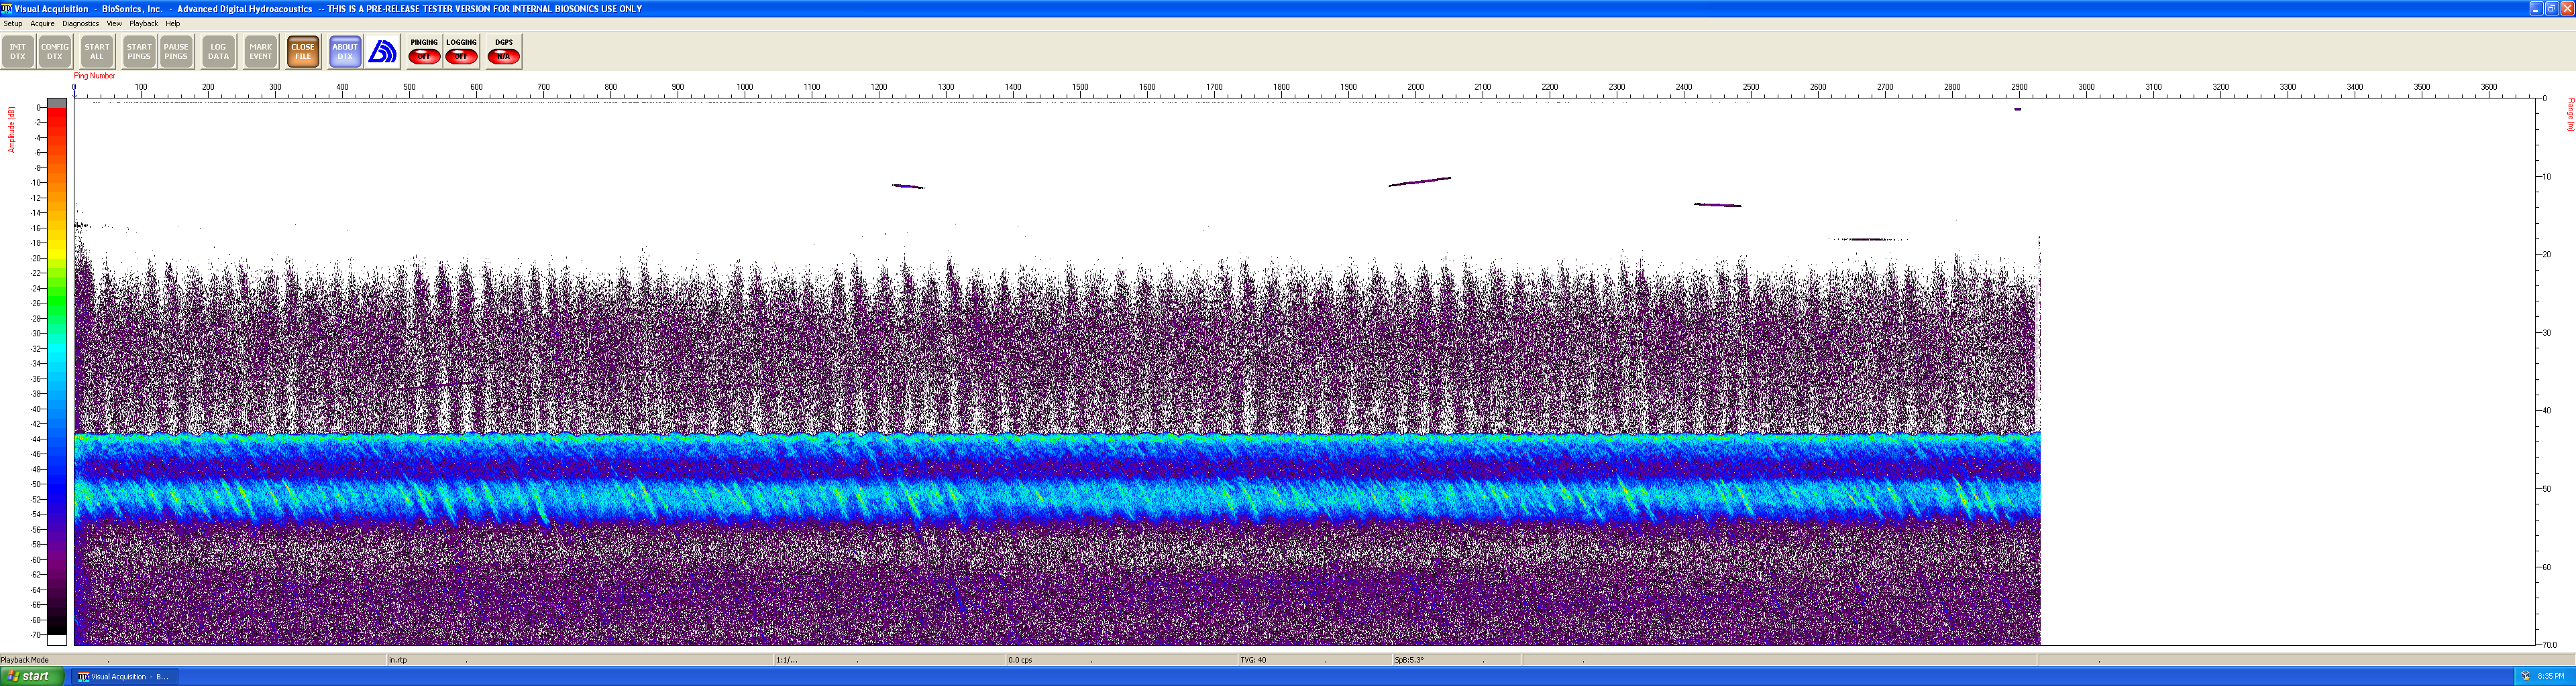Screen dimensions: 2576x686
Task: Click the '1:1/...' status bar entry
Action: pyautogui.click(x=787, y=660)
